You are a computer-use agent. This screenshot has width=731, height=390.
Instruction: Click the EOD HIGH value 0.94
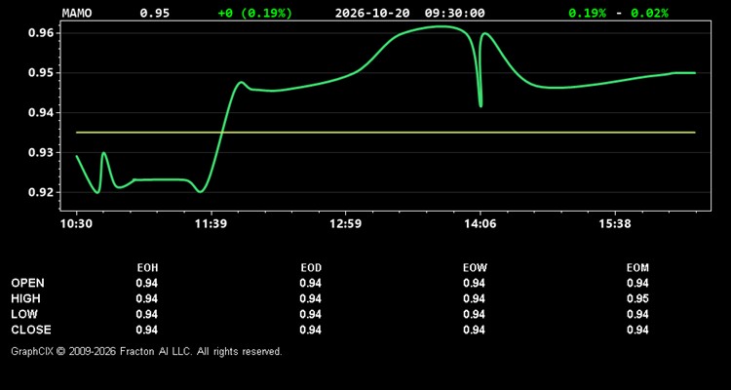click(x=311, y=298)
